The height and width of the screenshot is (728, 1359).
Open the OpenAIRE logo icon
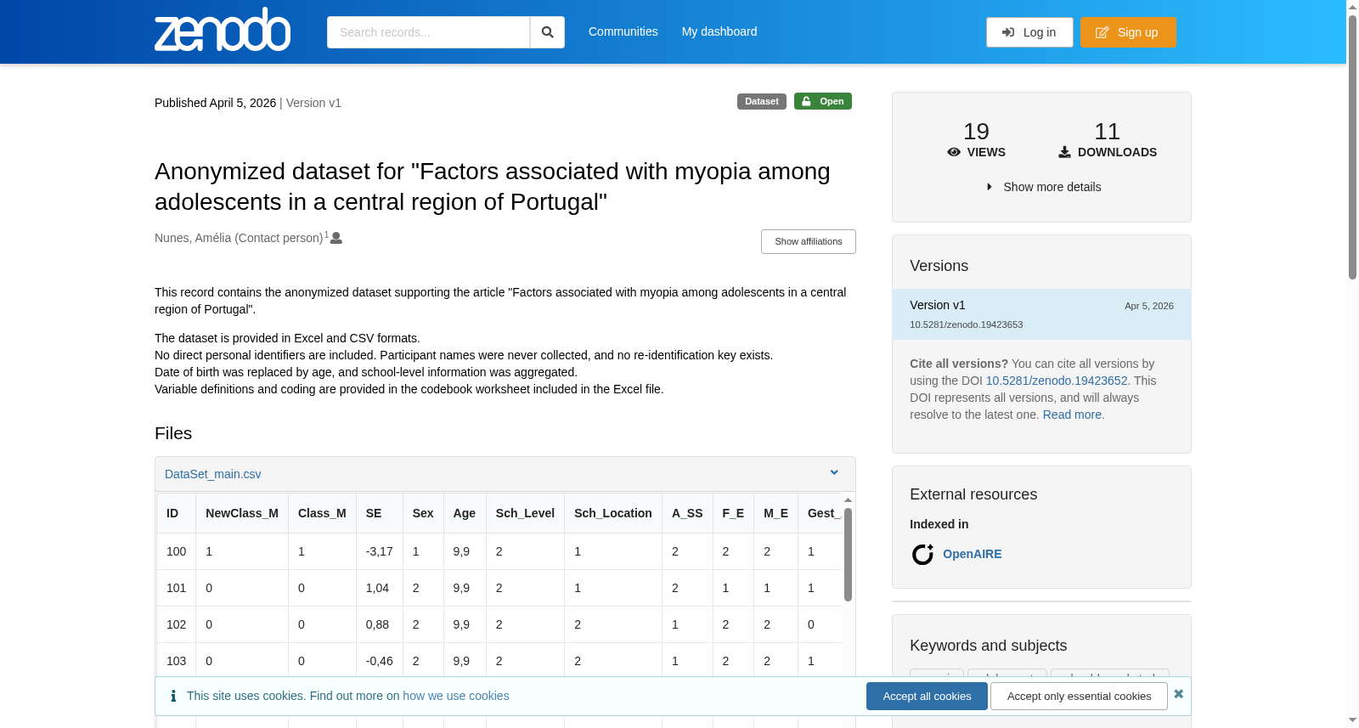(922, 555)
